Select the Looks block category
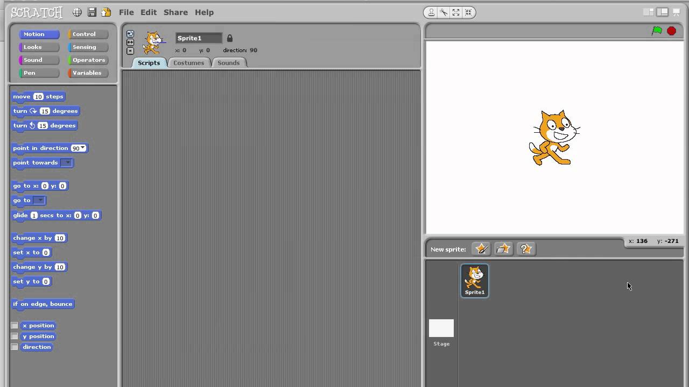The width and height of the screenshot is (689, 387). point(39,47)
